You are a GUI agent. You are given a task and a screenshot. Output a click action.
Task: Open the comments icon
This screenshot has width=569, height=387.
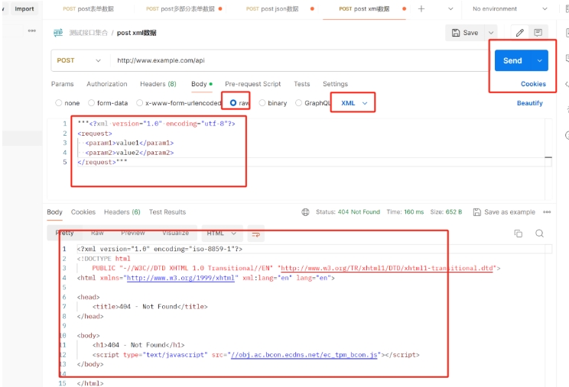(538, 33)
